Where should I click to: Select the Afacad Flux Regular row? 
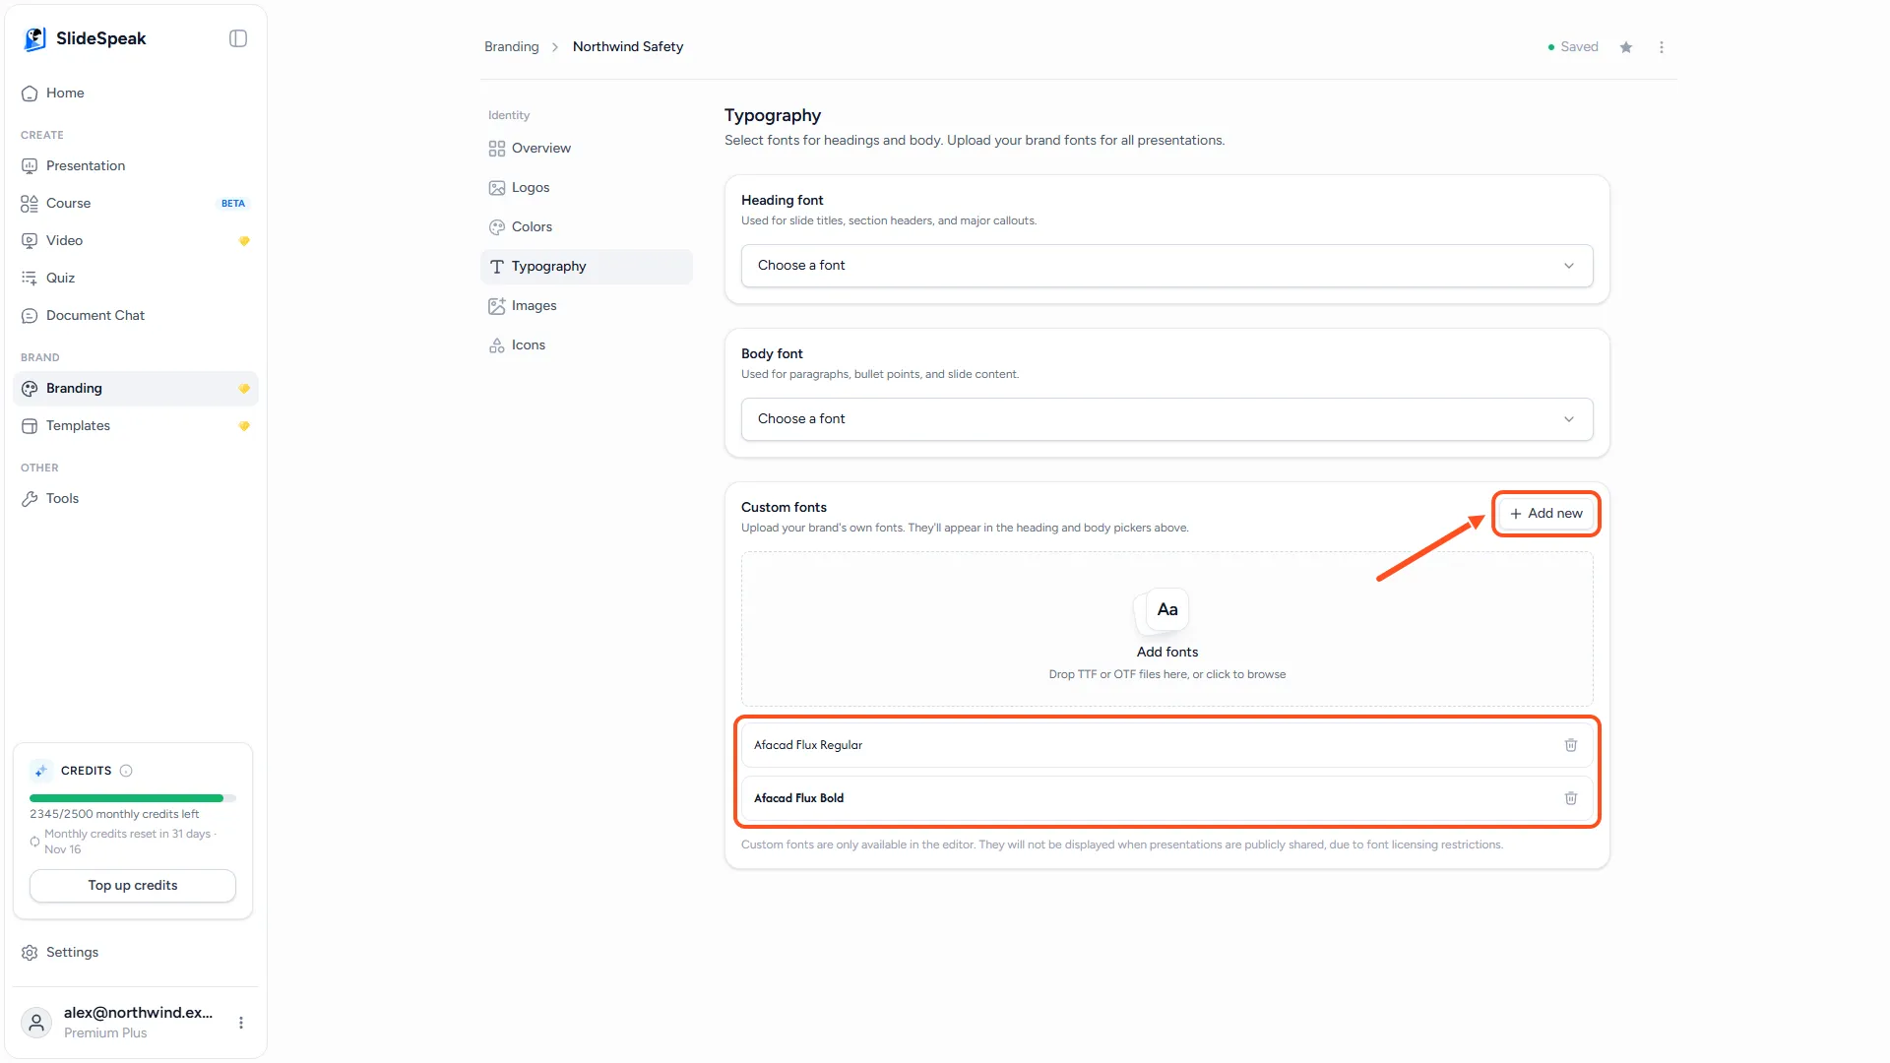tap(1167, 745)
